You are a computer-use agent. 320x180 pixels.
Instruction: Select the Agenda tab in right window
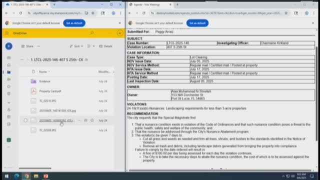pos(150,4)
